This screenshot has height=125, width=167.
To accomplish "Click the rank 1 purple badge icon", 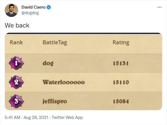I will [x=16, y=63].
